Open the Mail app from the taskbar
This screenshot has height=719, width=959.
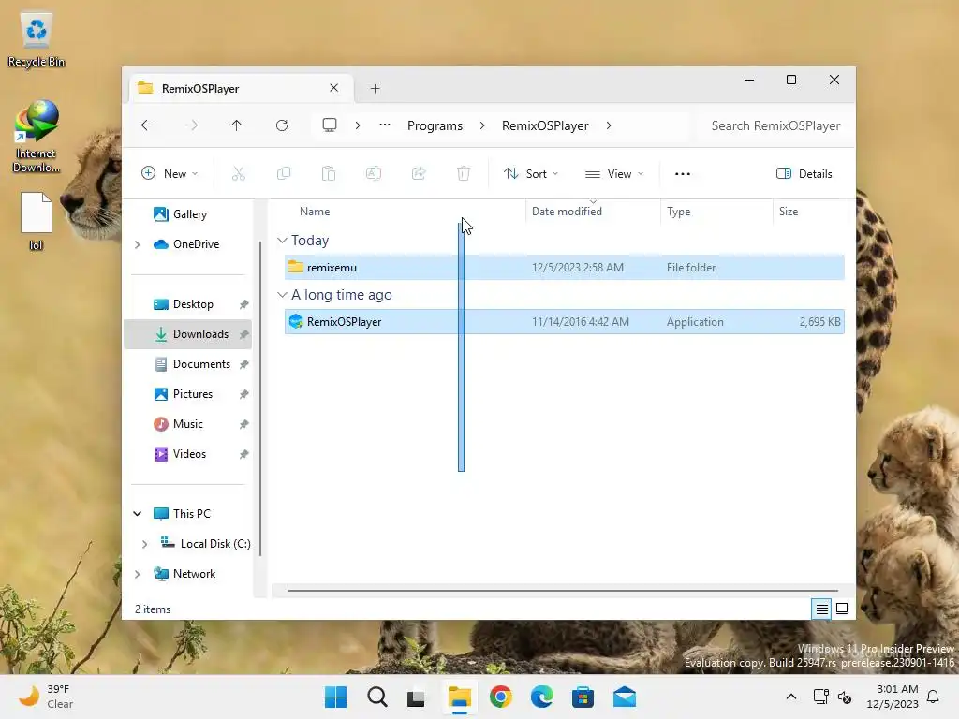click(x=625, y=697)
